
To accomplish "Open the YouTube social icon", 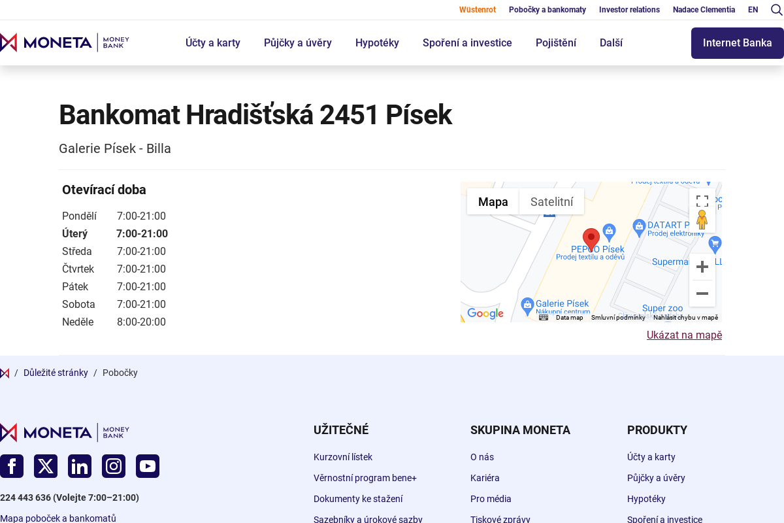I will 148,466.
